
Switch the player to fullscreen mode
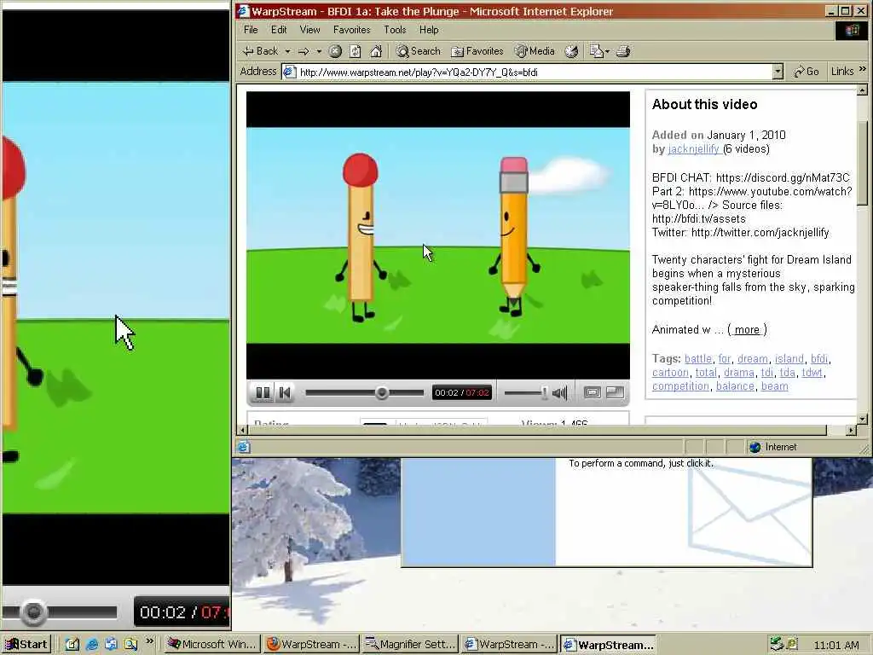tap(616, 392)
